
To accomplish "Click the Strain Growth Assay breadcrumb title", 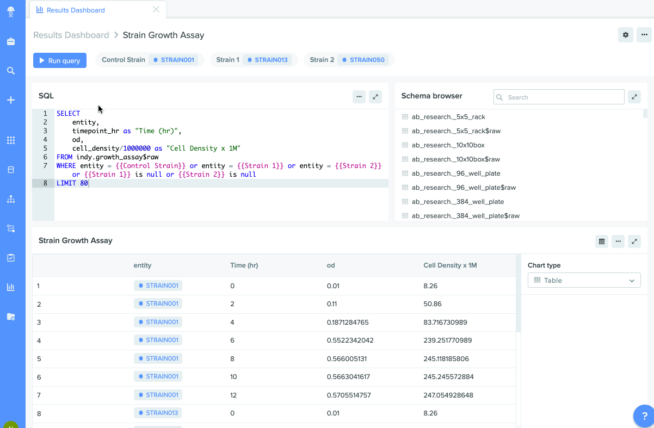I will (x=163, y=35).
